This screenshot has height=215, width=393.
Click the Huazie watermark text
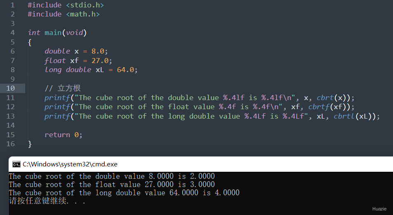pyautogui.click(x=379, y=209)
